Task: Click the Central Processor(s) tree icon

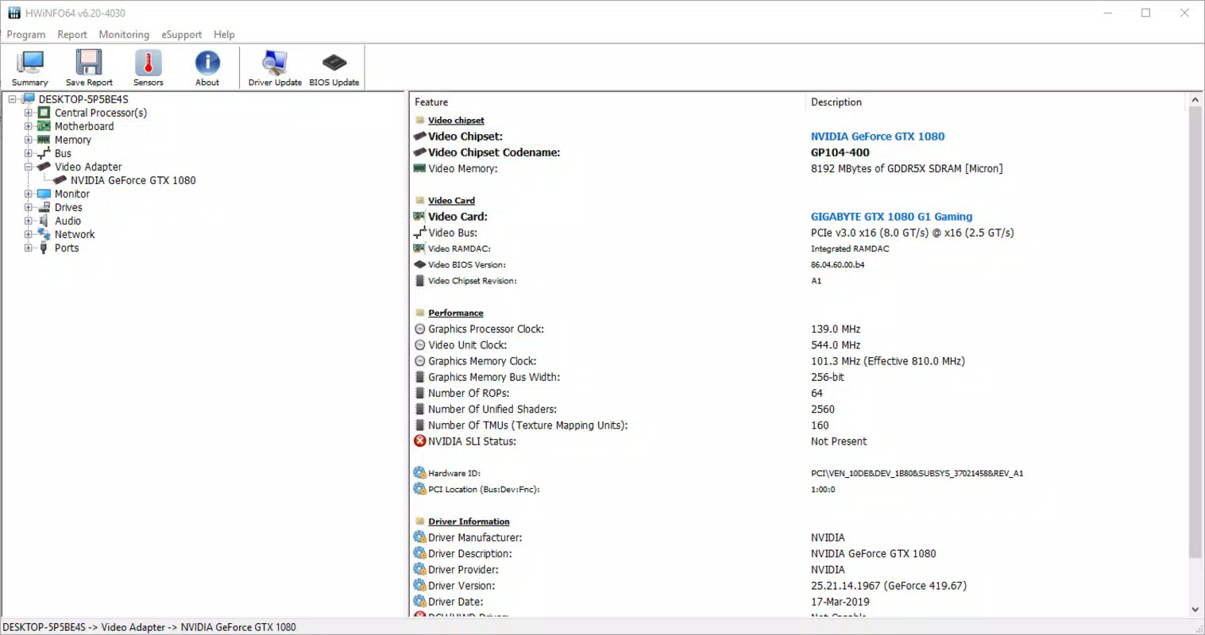Action: click(44, 113)
